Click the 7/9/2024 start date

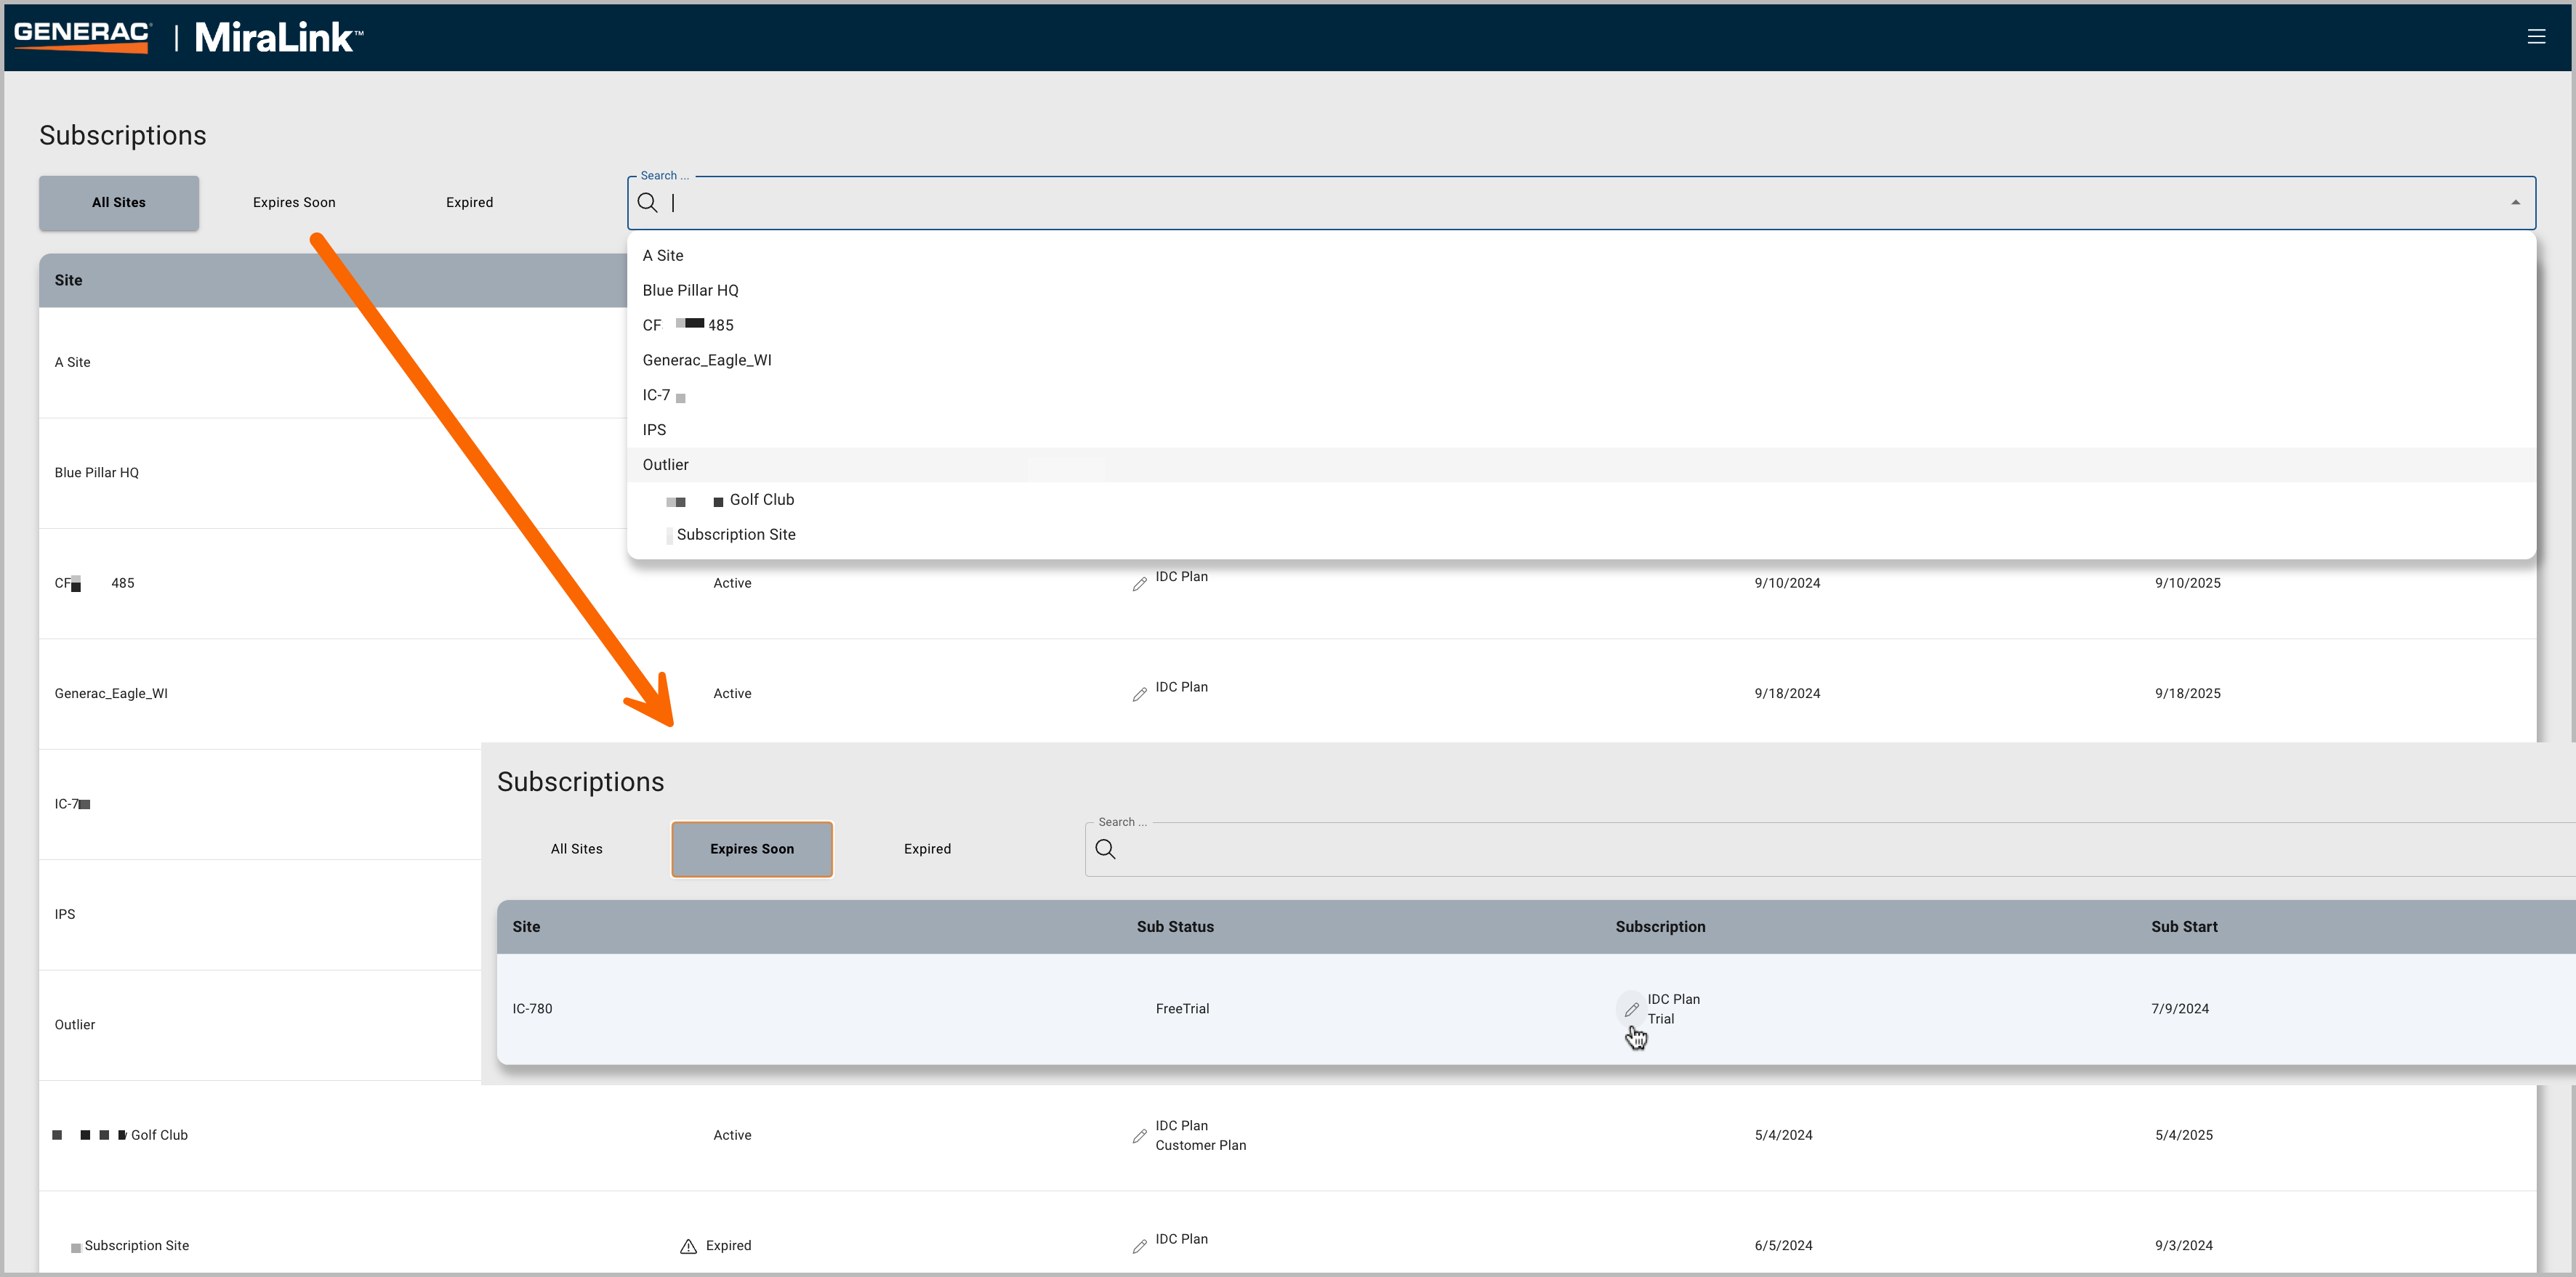point(2180,1009)
